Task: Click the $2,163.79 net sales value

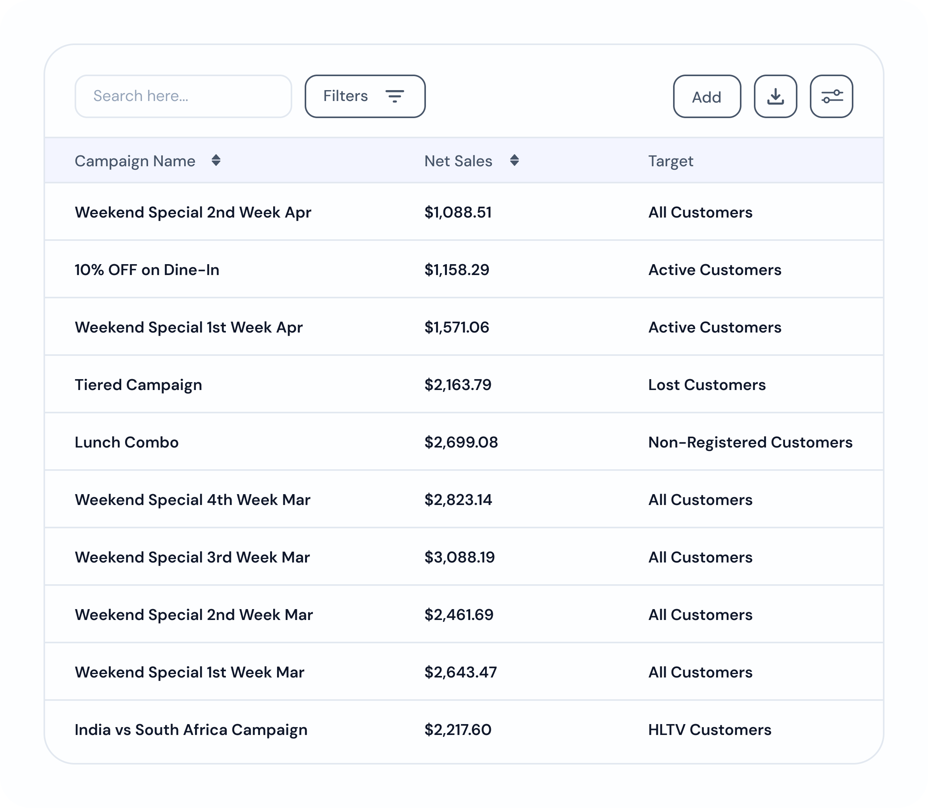Action: (x=458, y=385)
